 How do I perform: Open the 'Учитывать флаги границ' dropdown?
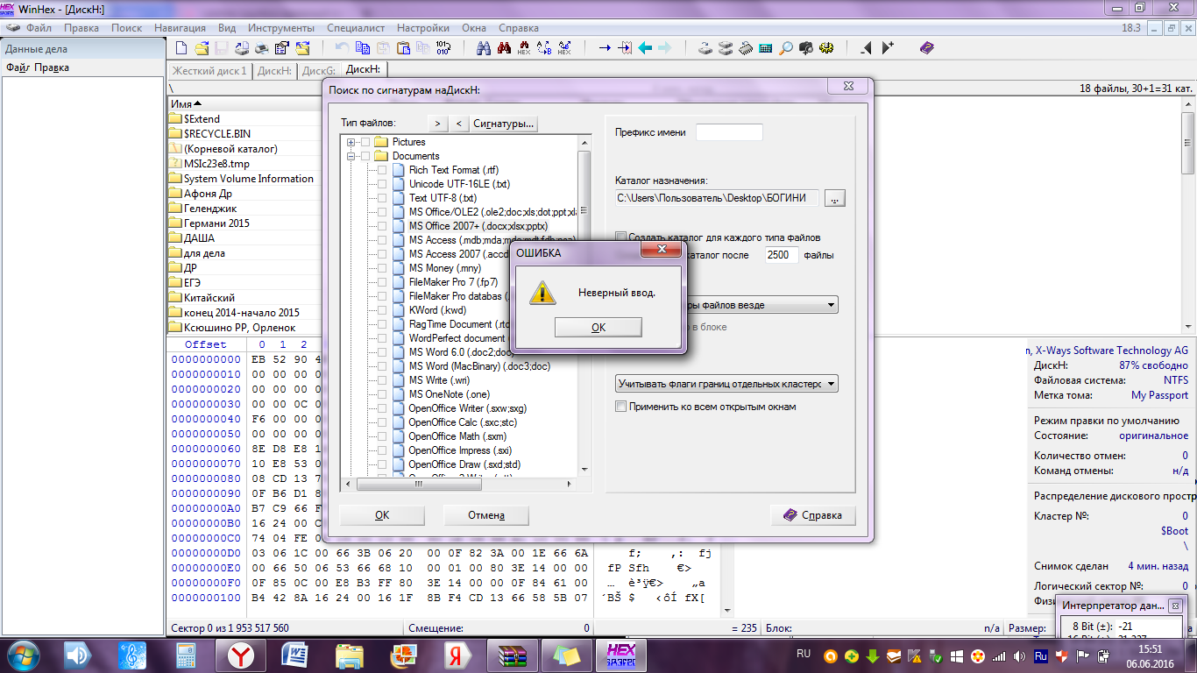click(x=726, y=384)
